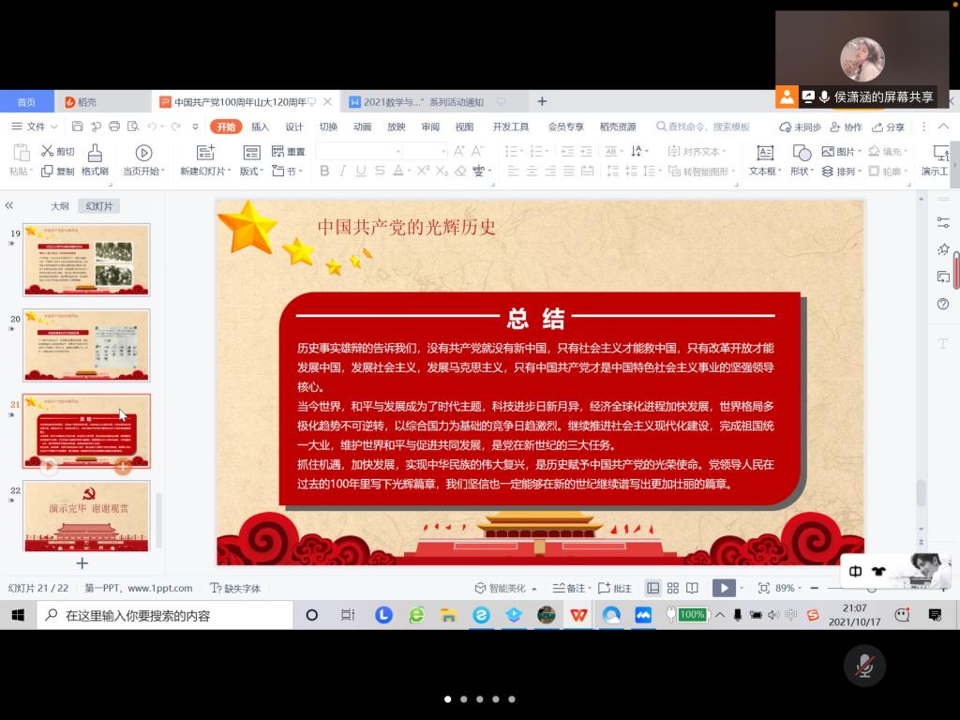This screenshot has width=960, height=720.
Task: Click the 查找命令 search input field
Action: [x=708, y=127]
